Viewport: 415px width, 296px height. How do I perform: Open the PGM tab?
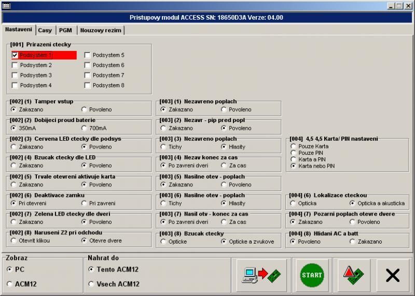[65, 31]
